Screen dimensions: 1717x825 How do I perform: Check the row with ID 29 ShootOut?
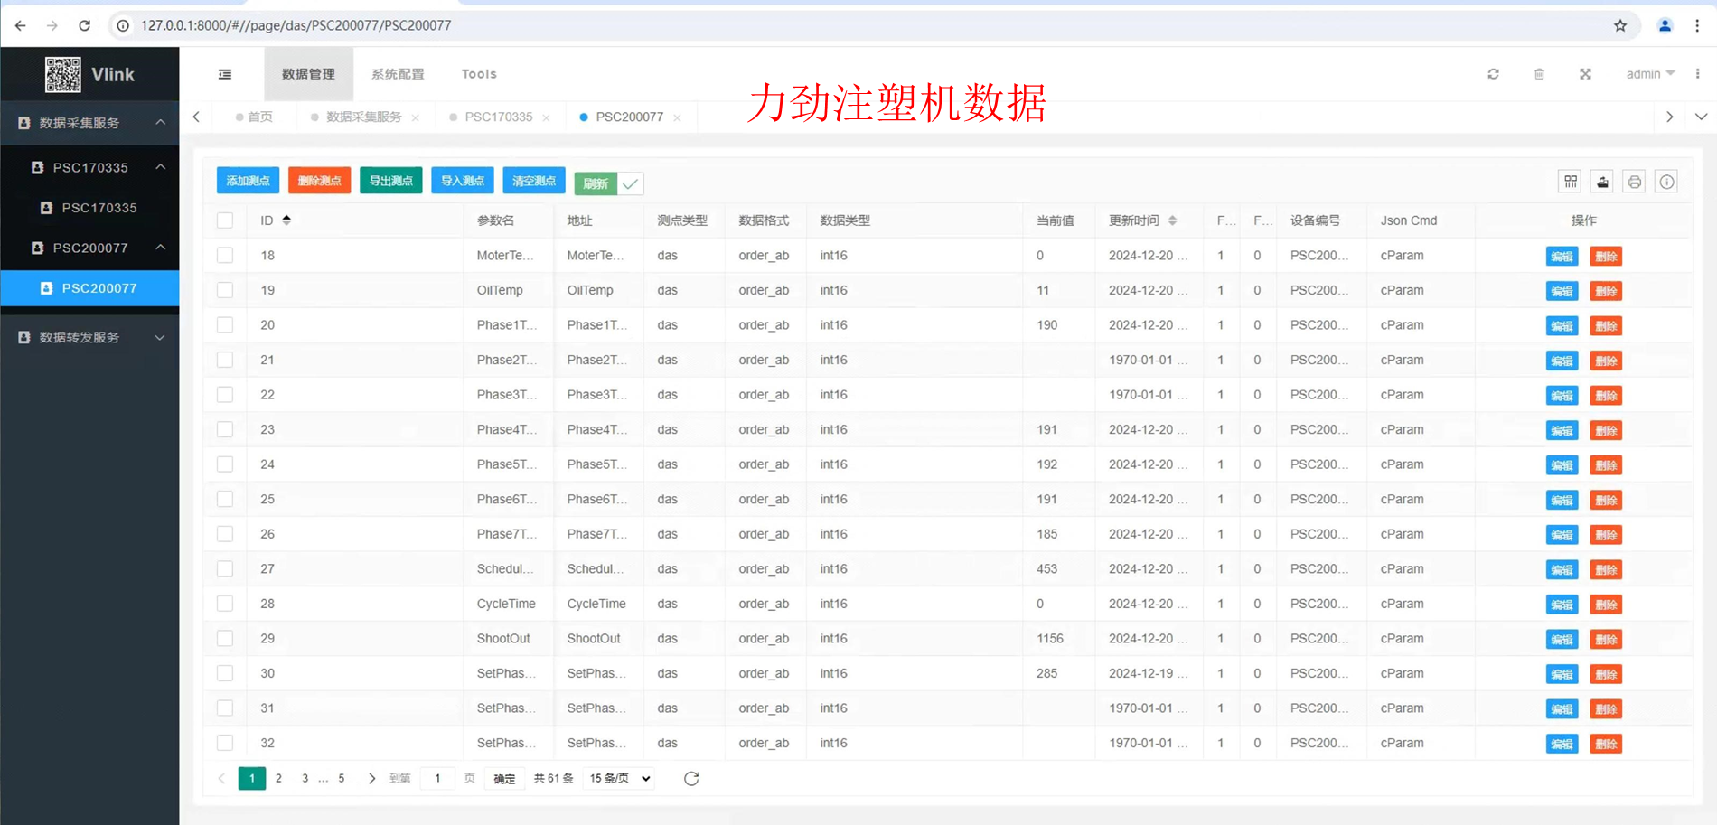pos(225,638)
